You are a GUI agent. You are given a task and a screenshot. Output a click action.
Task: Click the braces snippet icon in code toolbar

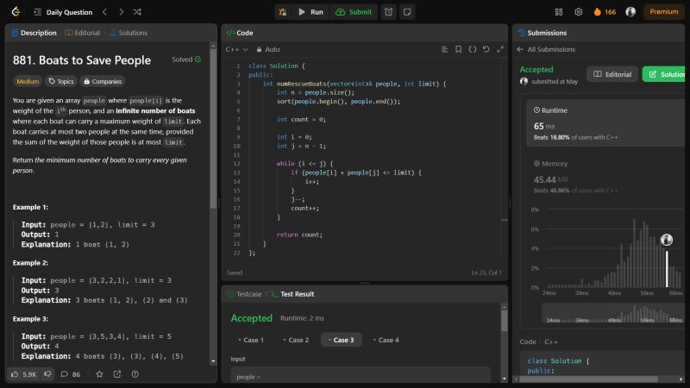click(472, 49)
